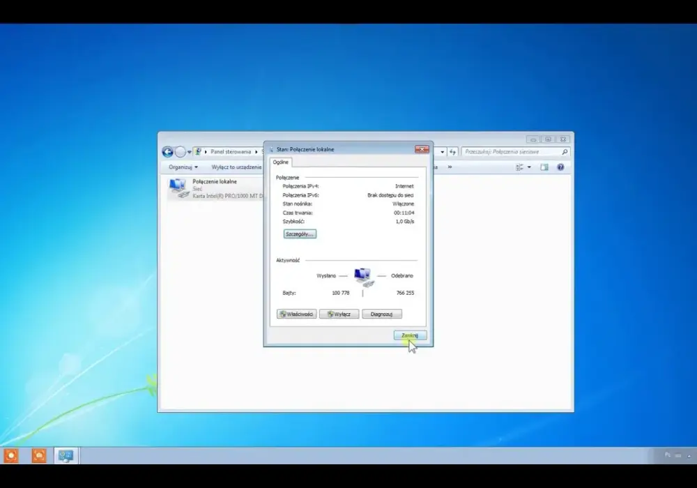Click the network connections taskbar button
The image size is (697, 488).
pos(66,455)
